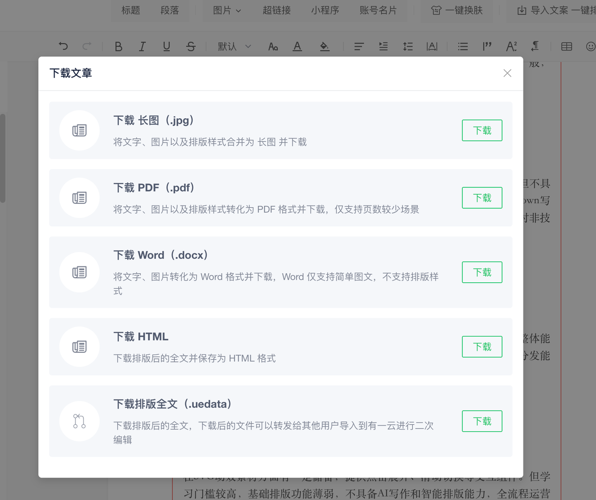Select the 小程序 menu item

coord(325,10)
